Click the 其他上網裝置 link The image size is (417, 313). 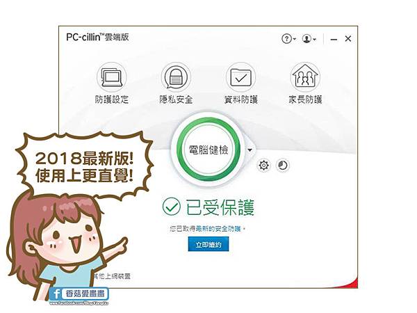point(111,276)
